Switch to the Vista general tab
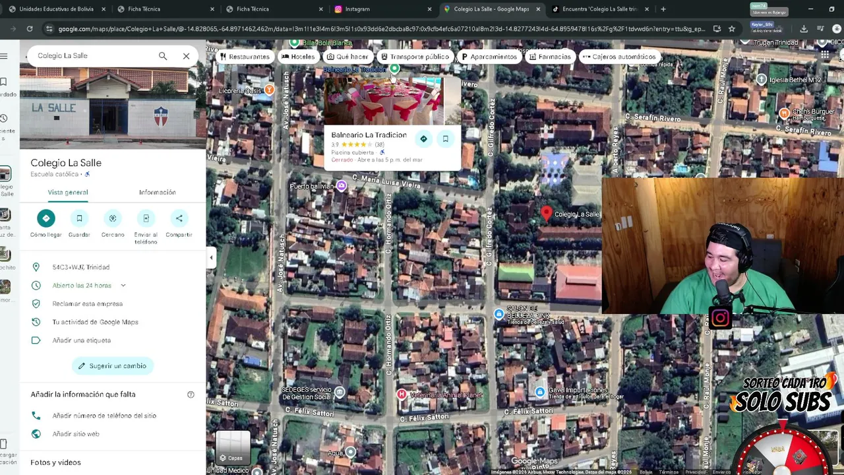The image size is (844, 475). pyautogui.click(x=68, y=193)
